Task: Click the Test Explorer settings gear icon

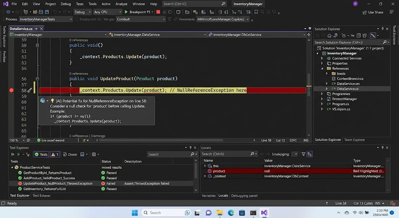Action: coord(94,154)
